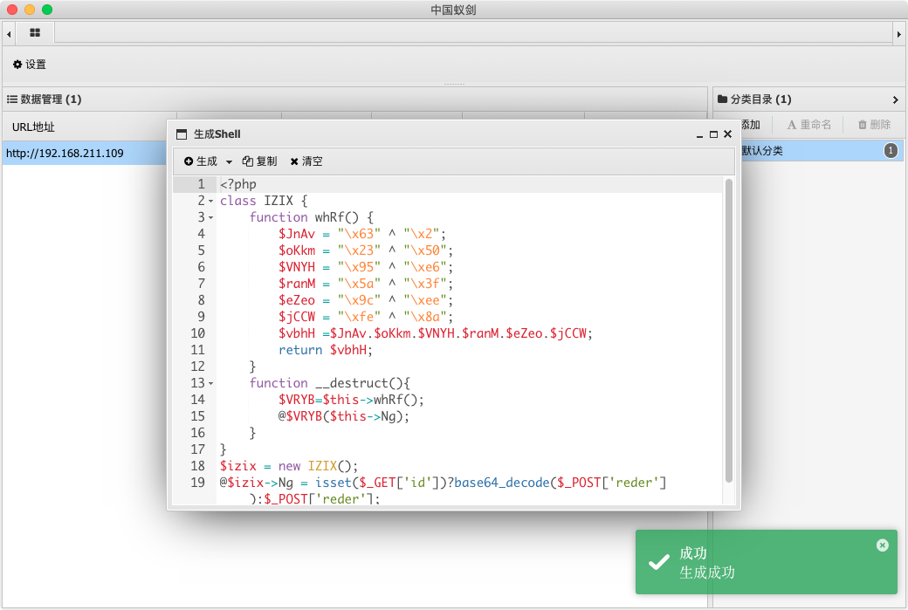Viewport: 908px width, 610px height.
Task: Click the count badge 1 on 默认分类
Action: point(891,151)
